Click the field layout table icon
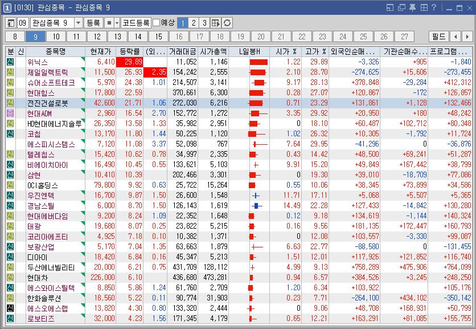This screenshot has width=476, height=329. 216,23
